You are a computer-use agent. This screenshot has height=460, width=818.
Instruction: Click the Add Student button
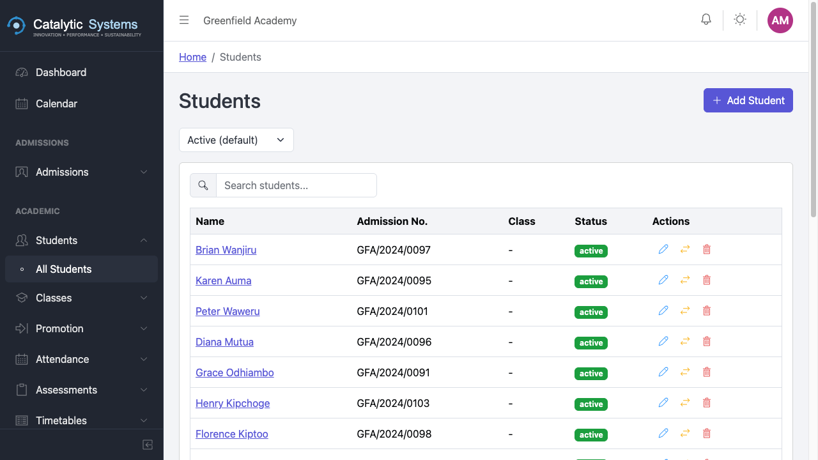[748, 100]
